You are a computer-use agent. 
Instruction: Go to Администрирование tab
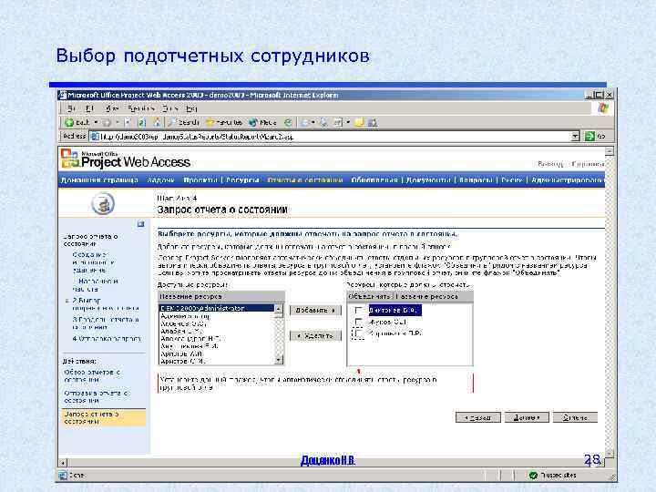(x=568, y=179)
